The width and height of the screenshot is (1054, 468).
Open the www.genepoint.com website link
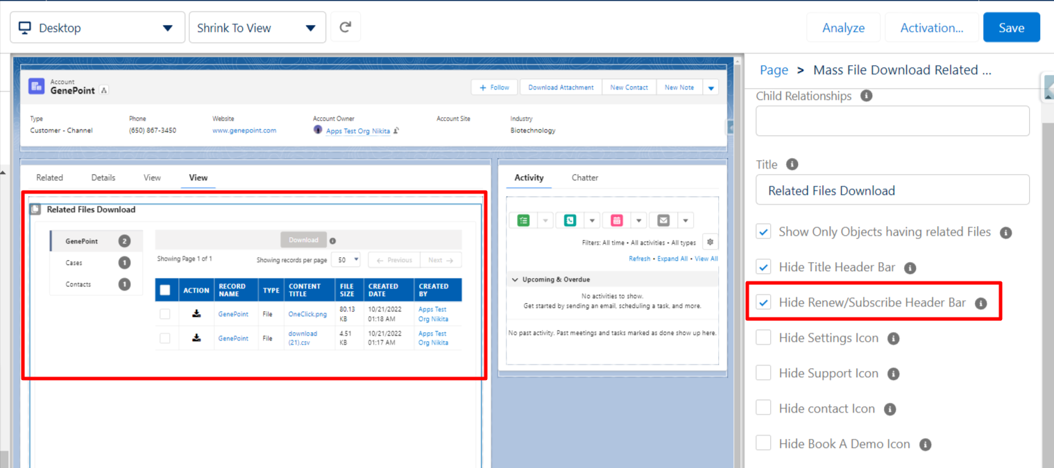244,130
